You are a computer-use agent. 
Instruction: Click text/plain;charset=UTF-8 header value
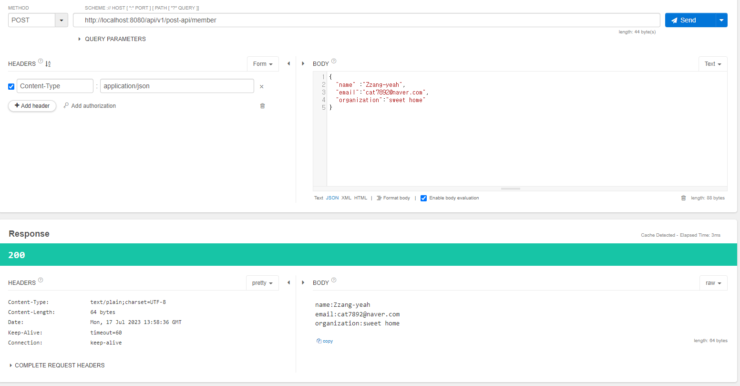tap(128, 302)
